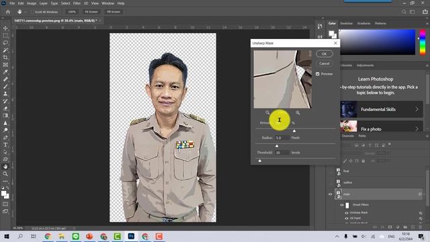Select the Move tool
430x242 pixels.
[x=5, y=28]
